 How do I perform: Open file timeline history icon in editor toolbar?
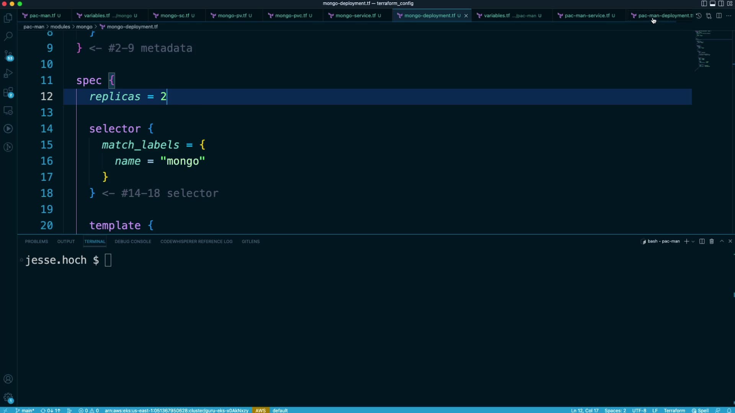(699, 16)
